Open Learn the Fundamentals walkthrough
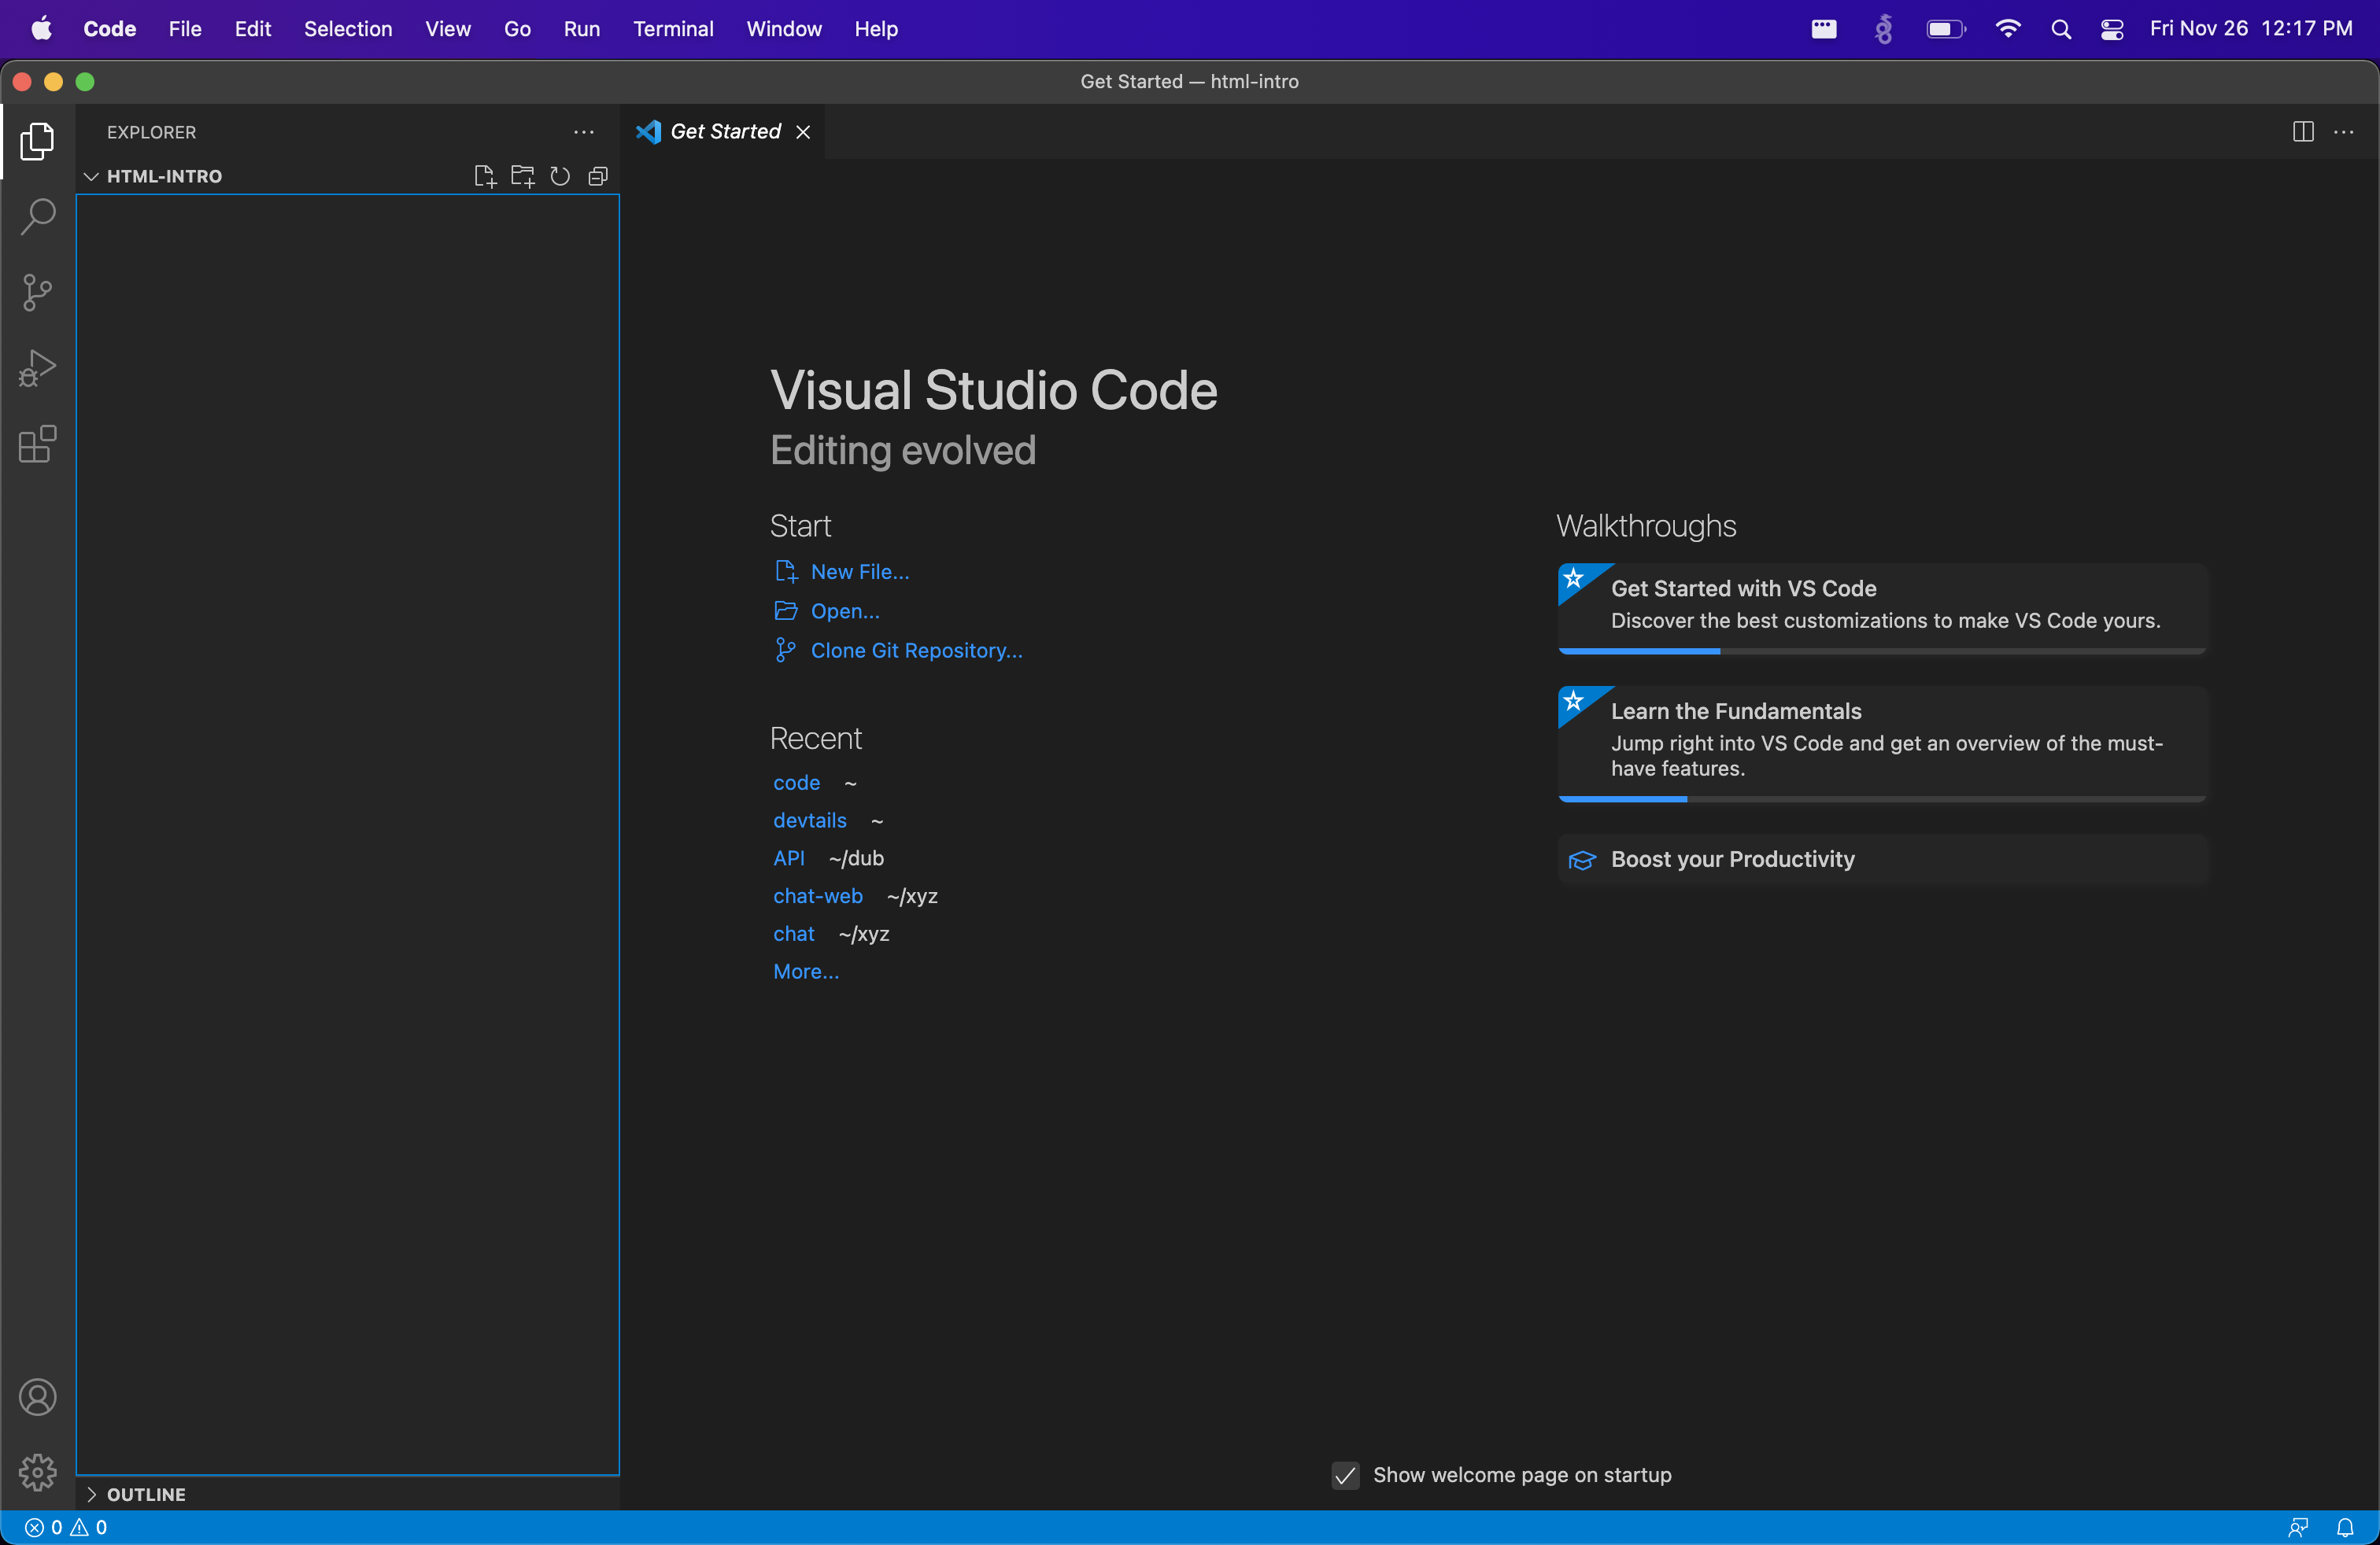 (x=1882, y=743)
